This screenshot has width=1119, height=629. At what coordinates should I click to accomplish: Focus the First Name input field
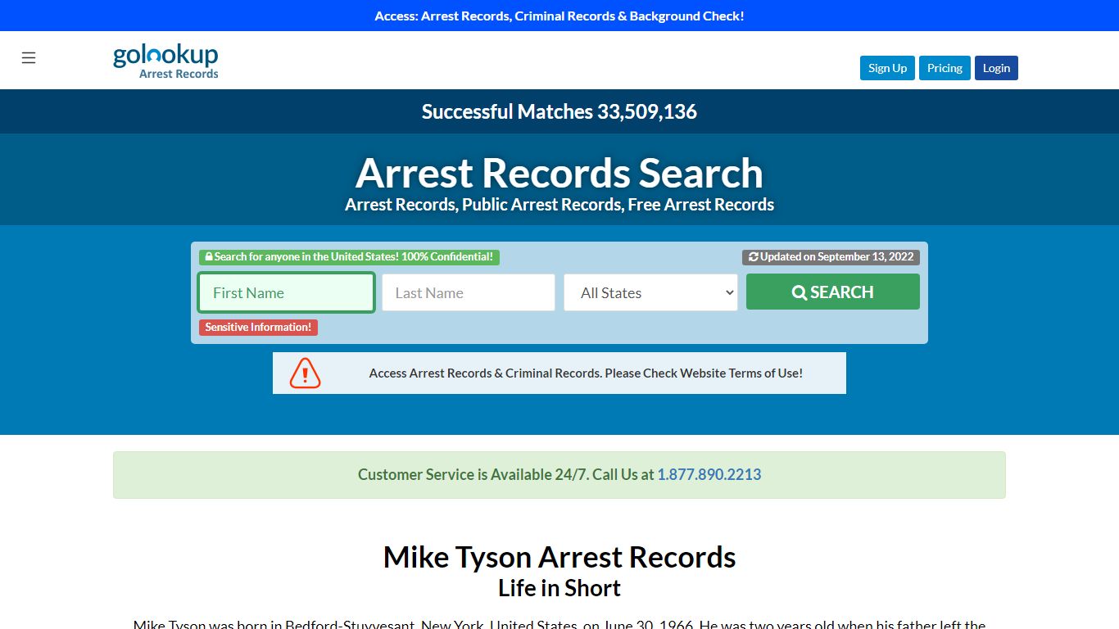pos(287,292)
